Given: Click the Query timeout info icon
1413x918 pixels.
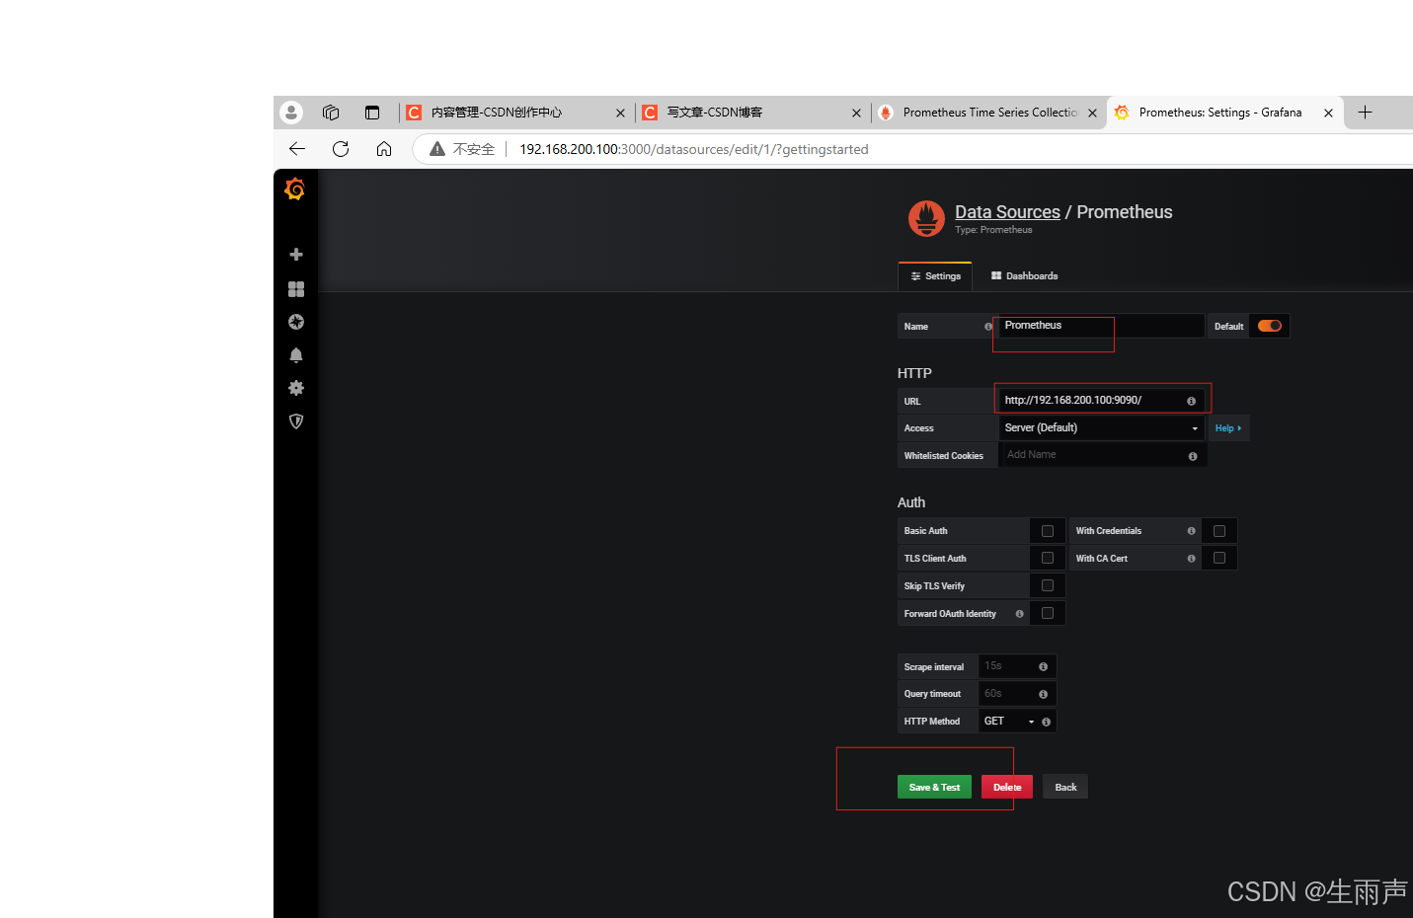Looking at the screenshot, I should tap(1043, 694).
